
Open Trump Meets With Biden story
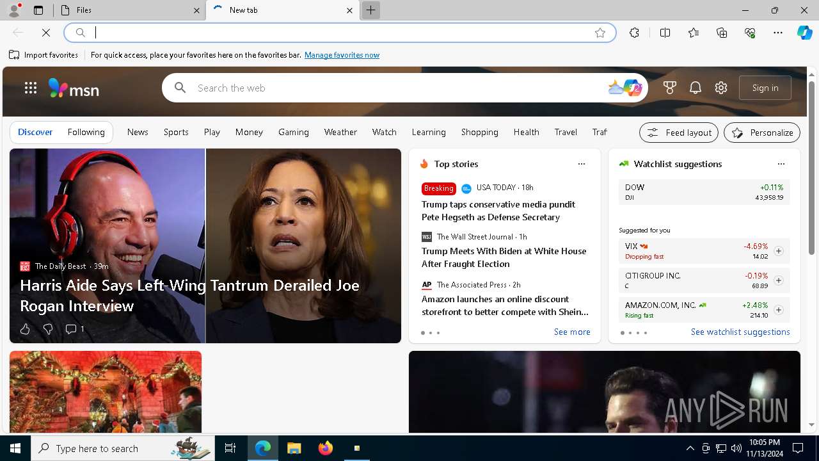[504, 257]
